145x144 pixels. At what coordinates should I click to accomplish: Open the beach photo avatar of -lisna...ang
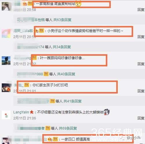(6, 61)
